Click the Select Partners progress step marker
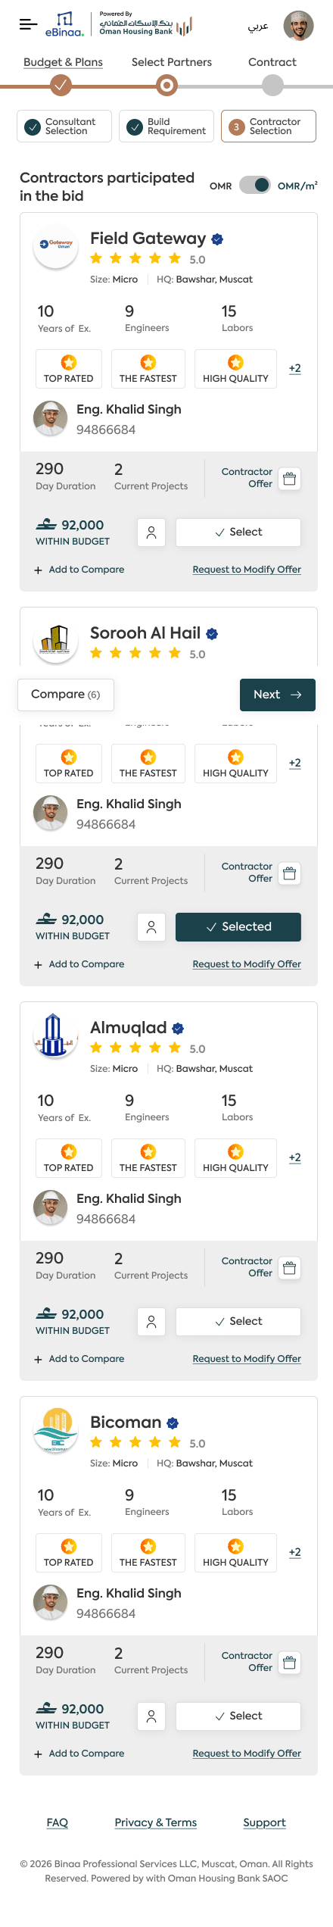The height and width of the screenshot is (1927, 333). [166, 86]
